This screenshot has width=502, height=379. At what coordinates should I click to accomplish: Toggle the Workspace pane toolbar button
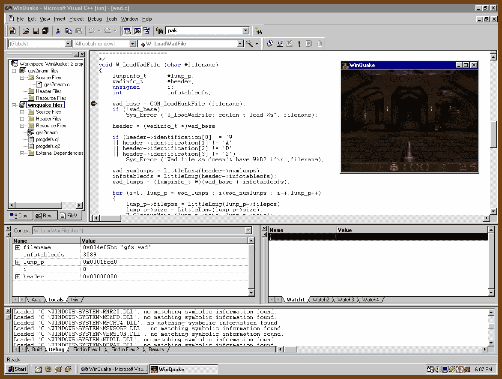tap(127, 31)
